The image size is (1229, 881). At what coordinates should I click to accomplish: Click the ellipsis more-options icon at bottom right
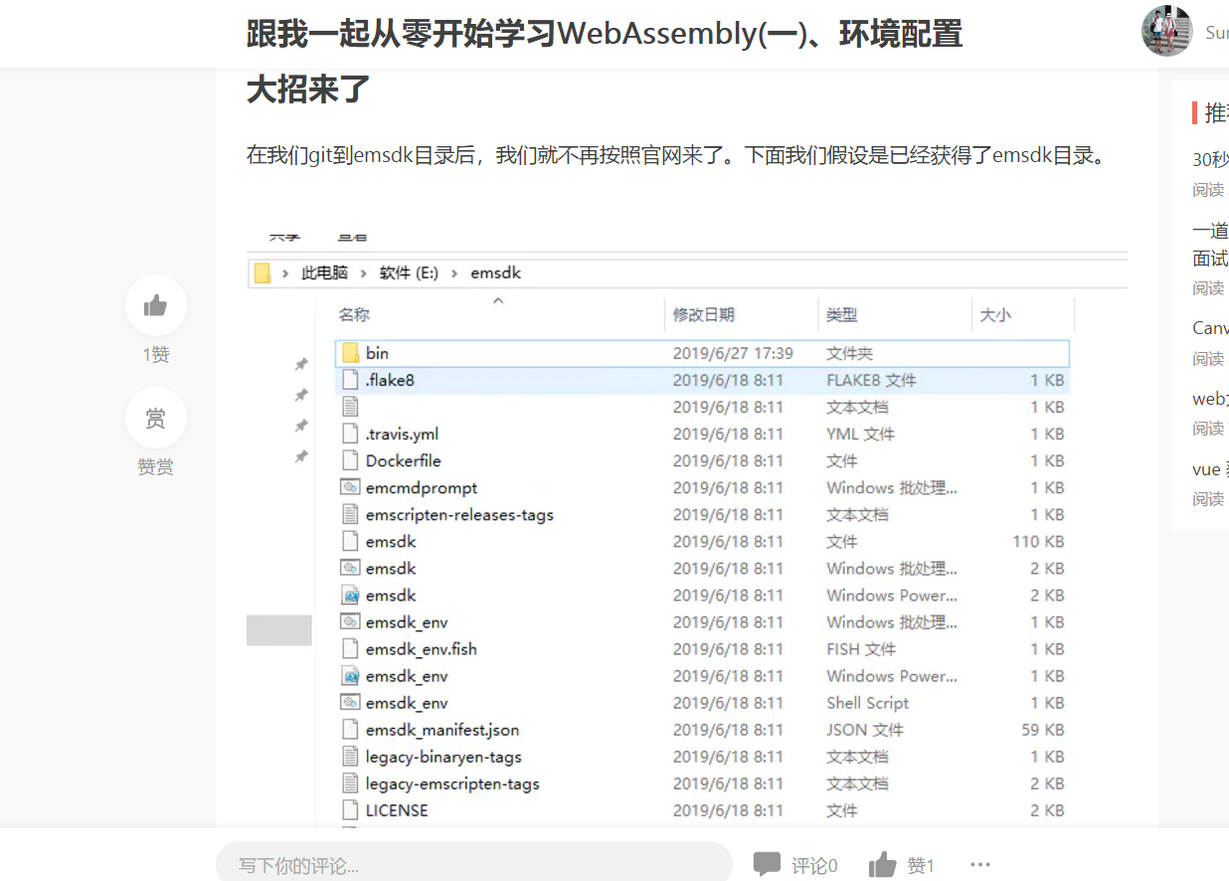point(980,865)
